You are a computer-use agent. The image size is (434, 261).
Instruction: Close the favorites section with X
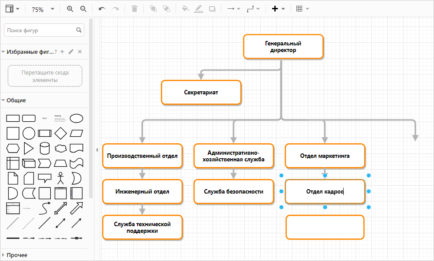click(x=80, y=52)
